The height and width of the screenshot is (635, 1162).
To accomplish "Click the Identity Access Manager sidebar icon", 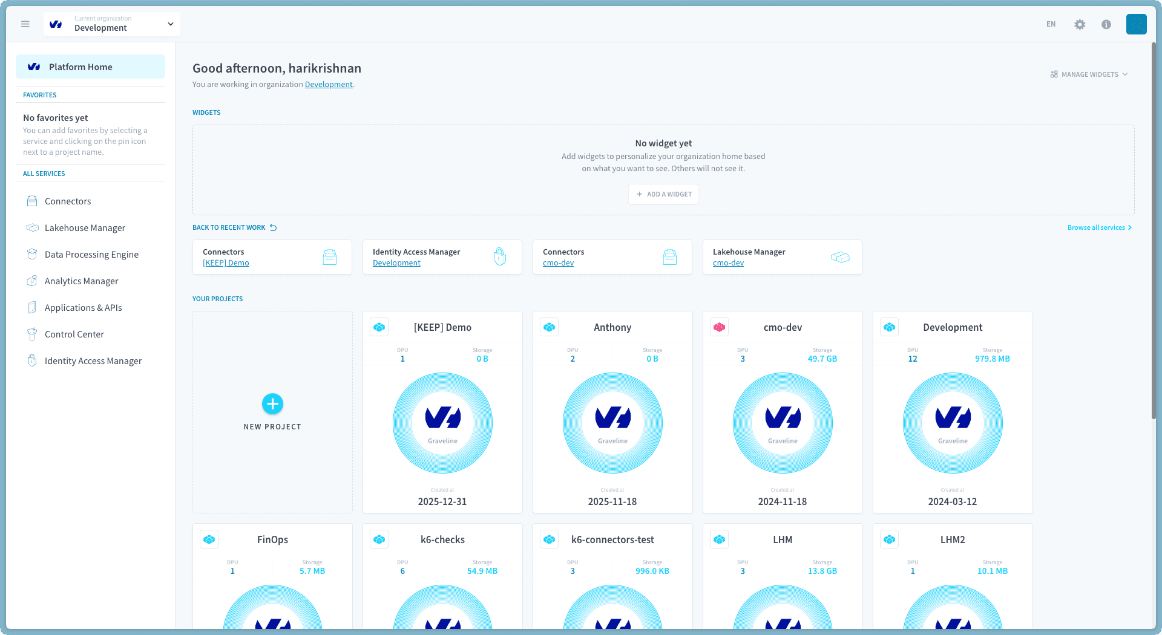I will pyautogui.click(x=32, y=361).
